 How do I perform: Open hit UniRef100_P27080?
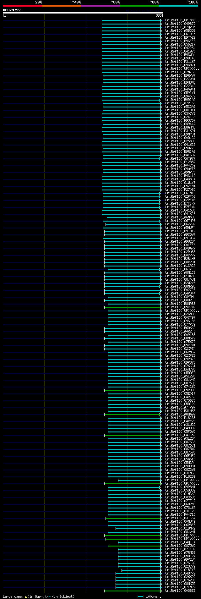(180, 190)
